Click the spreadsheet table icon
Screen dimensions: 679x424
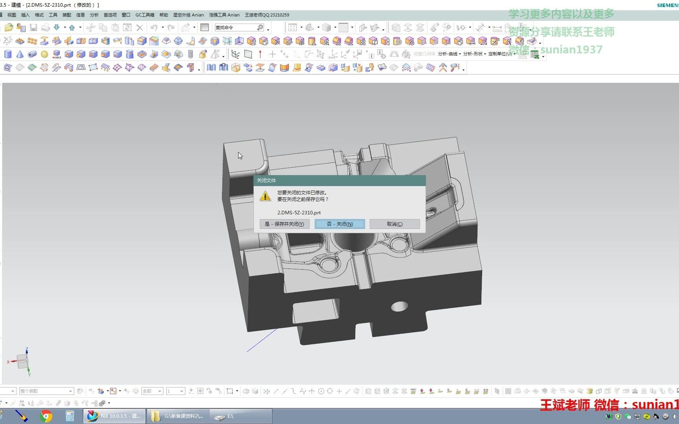point(534,55)
